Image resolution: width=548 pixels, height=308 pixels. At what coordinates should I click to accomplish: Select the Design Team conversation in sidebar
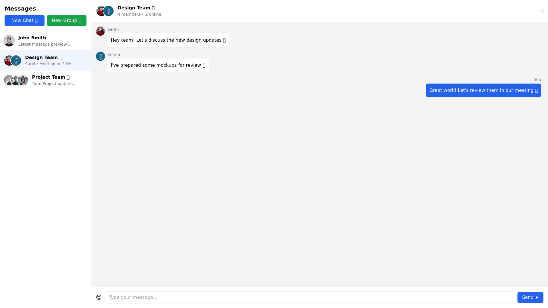click(x=54, y=60)
